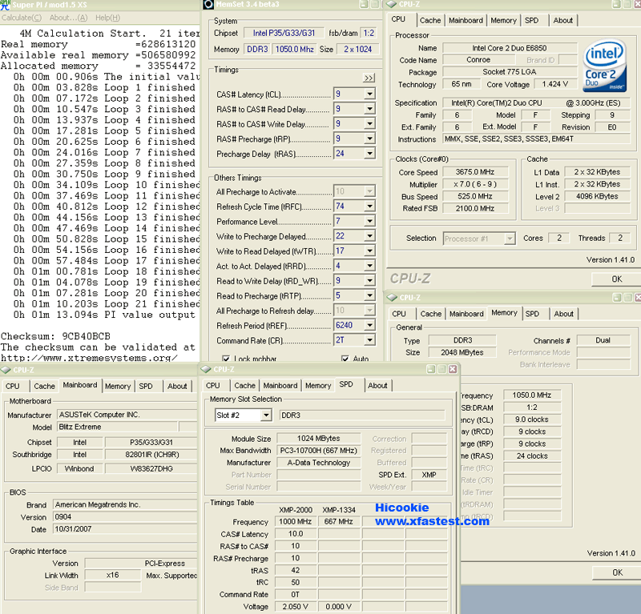Click the Super PI title bar icon
This screenshot has height=614, width=641.
(5, 5)
